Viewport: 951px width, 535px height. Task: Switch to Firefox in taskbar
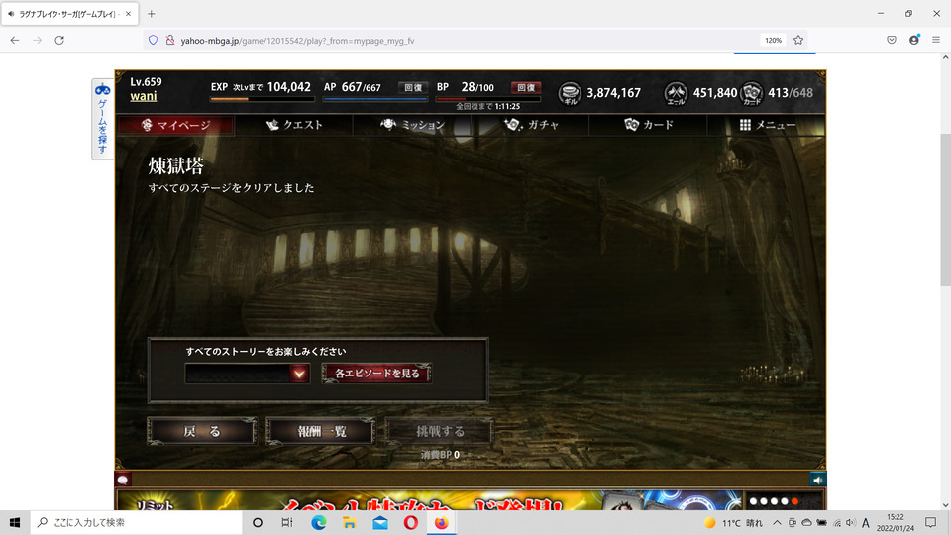coord(441,522)
